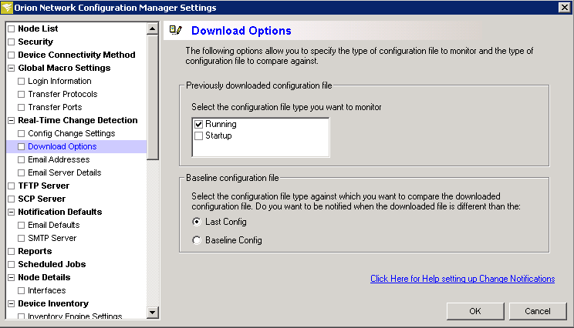Open the Email Addresses page

pos(59,159)
